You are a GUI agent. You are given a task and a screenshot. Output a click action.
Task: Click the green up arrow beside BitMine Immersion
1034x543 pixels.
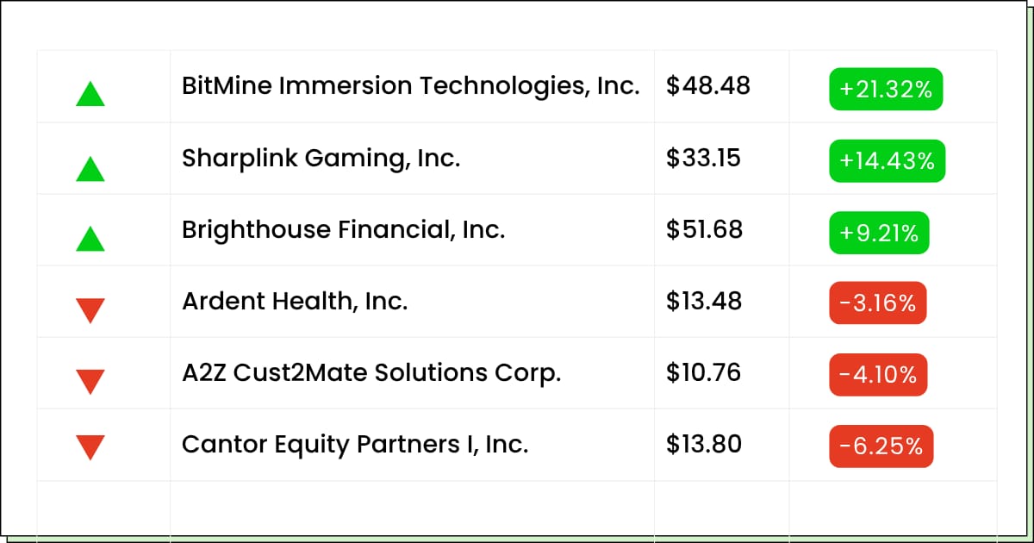tap(90, 94)
